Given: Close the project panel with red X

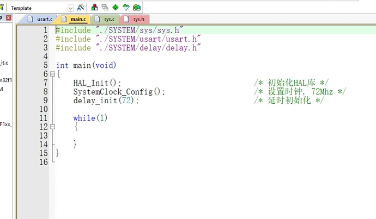Looking at the screenshot, I should [x=8, y=19].
